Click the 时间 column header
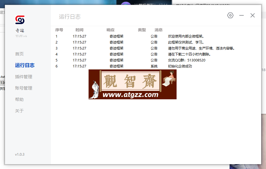 pos(79,30)
